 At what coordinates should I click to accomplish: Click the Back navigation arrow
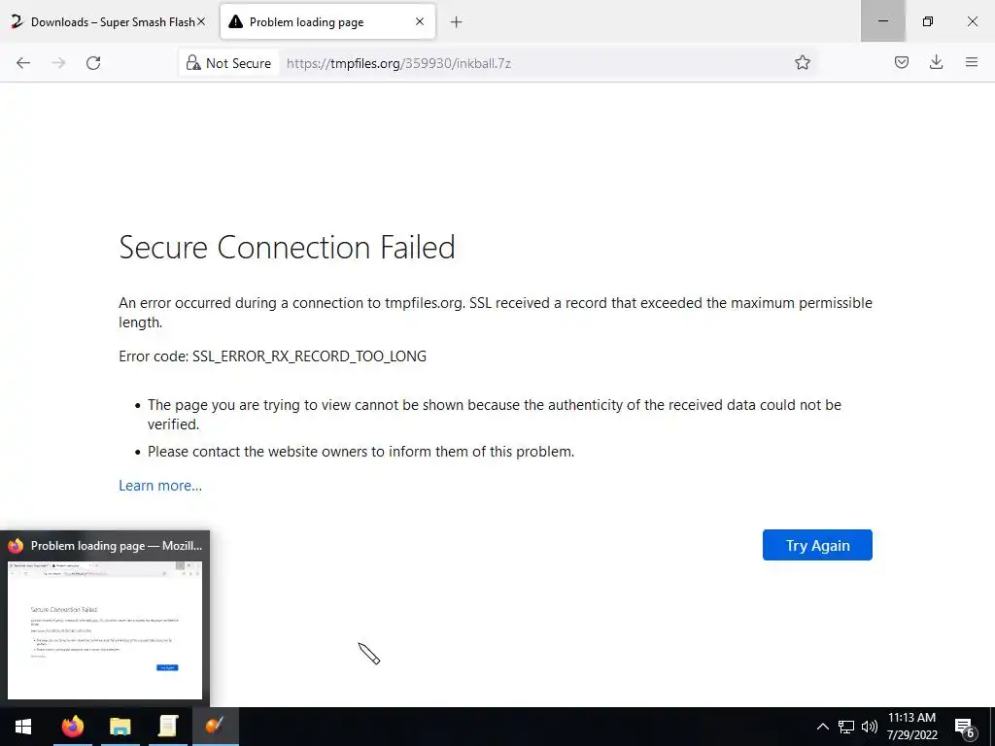coord(23,63)
